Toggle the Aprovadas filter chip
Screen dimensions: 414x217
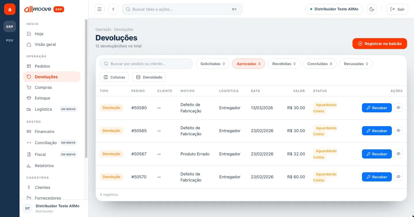click(248, 64)
